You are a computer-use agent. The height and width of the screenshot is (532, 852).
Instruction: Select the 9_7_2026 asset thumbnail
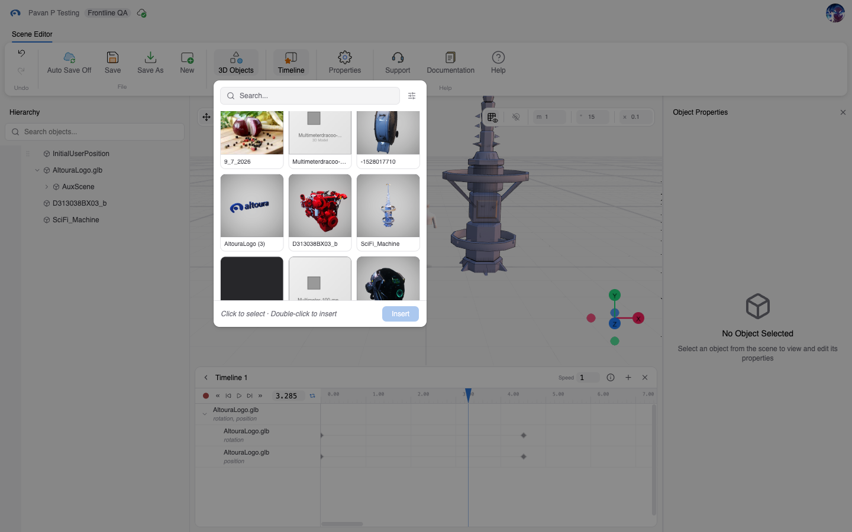pyautogui.click(x=252, y=133)
